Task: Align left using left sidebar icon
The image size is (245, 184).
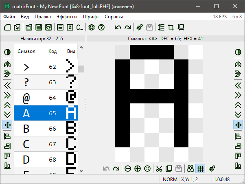Action: (7, 136)
